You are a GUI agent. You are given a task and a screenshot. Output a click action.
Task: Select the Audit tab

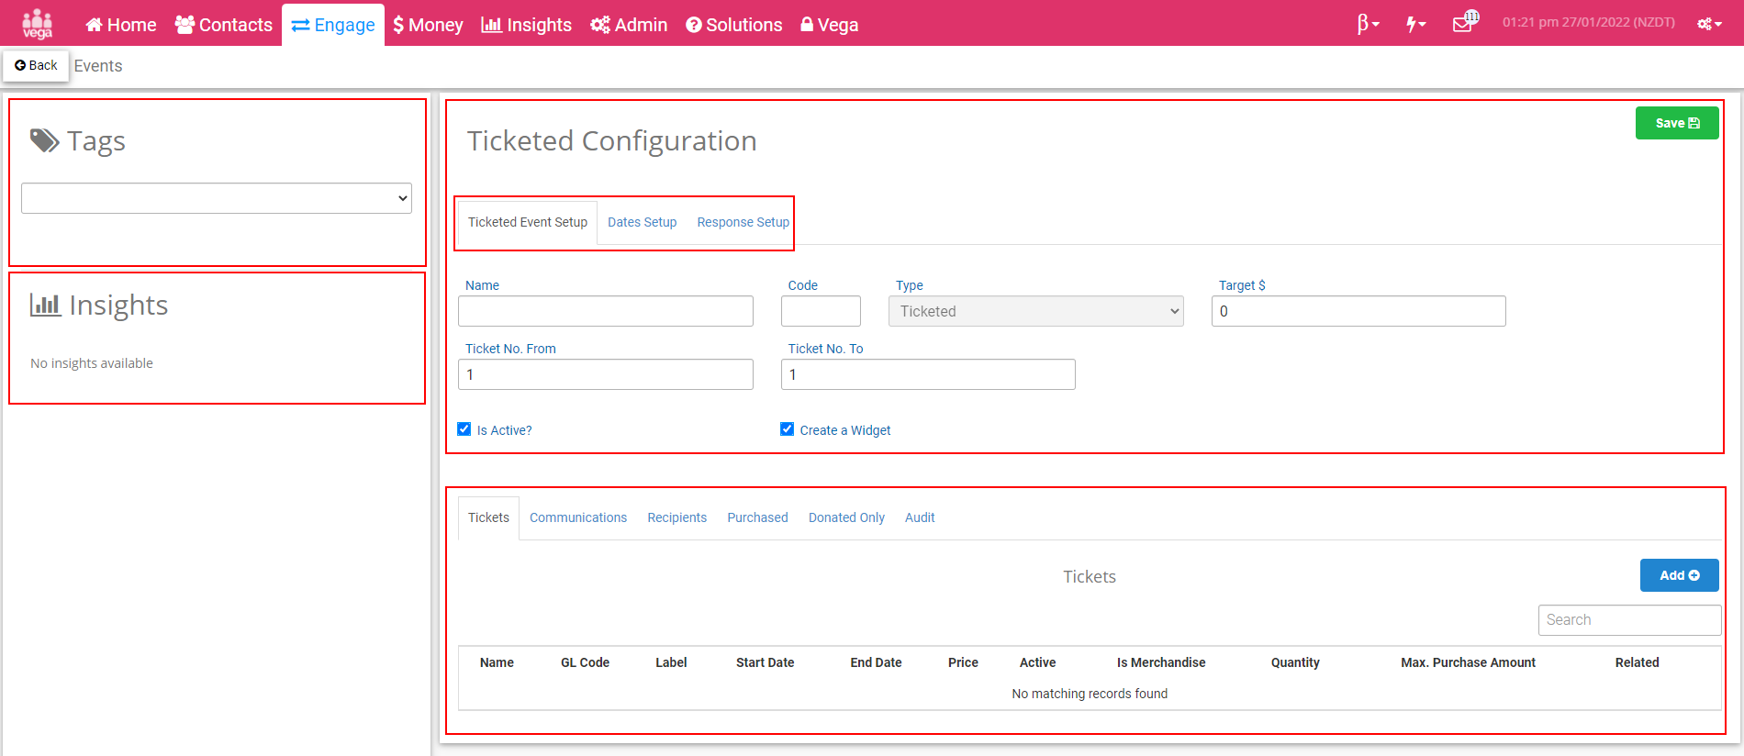pyautogui.click(x=920, y=517)
